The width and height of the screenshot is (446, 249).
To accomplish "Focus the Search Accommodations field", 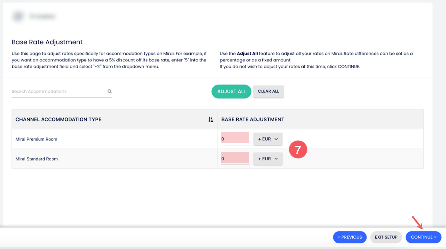I will point(58,92).
